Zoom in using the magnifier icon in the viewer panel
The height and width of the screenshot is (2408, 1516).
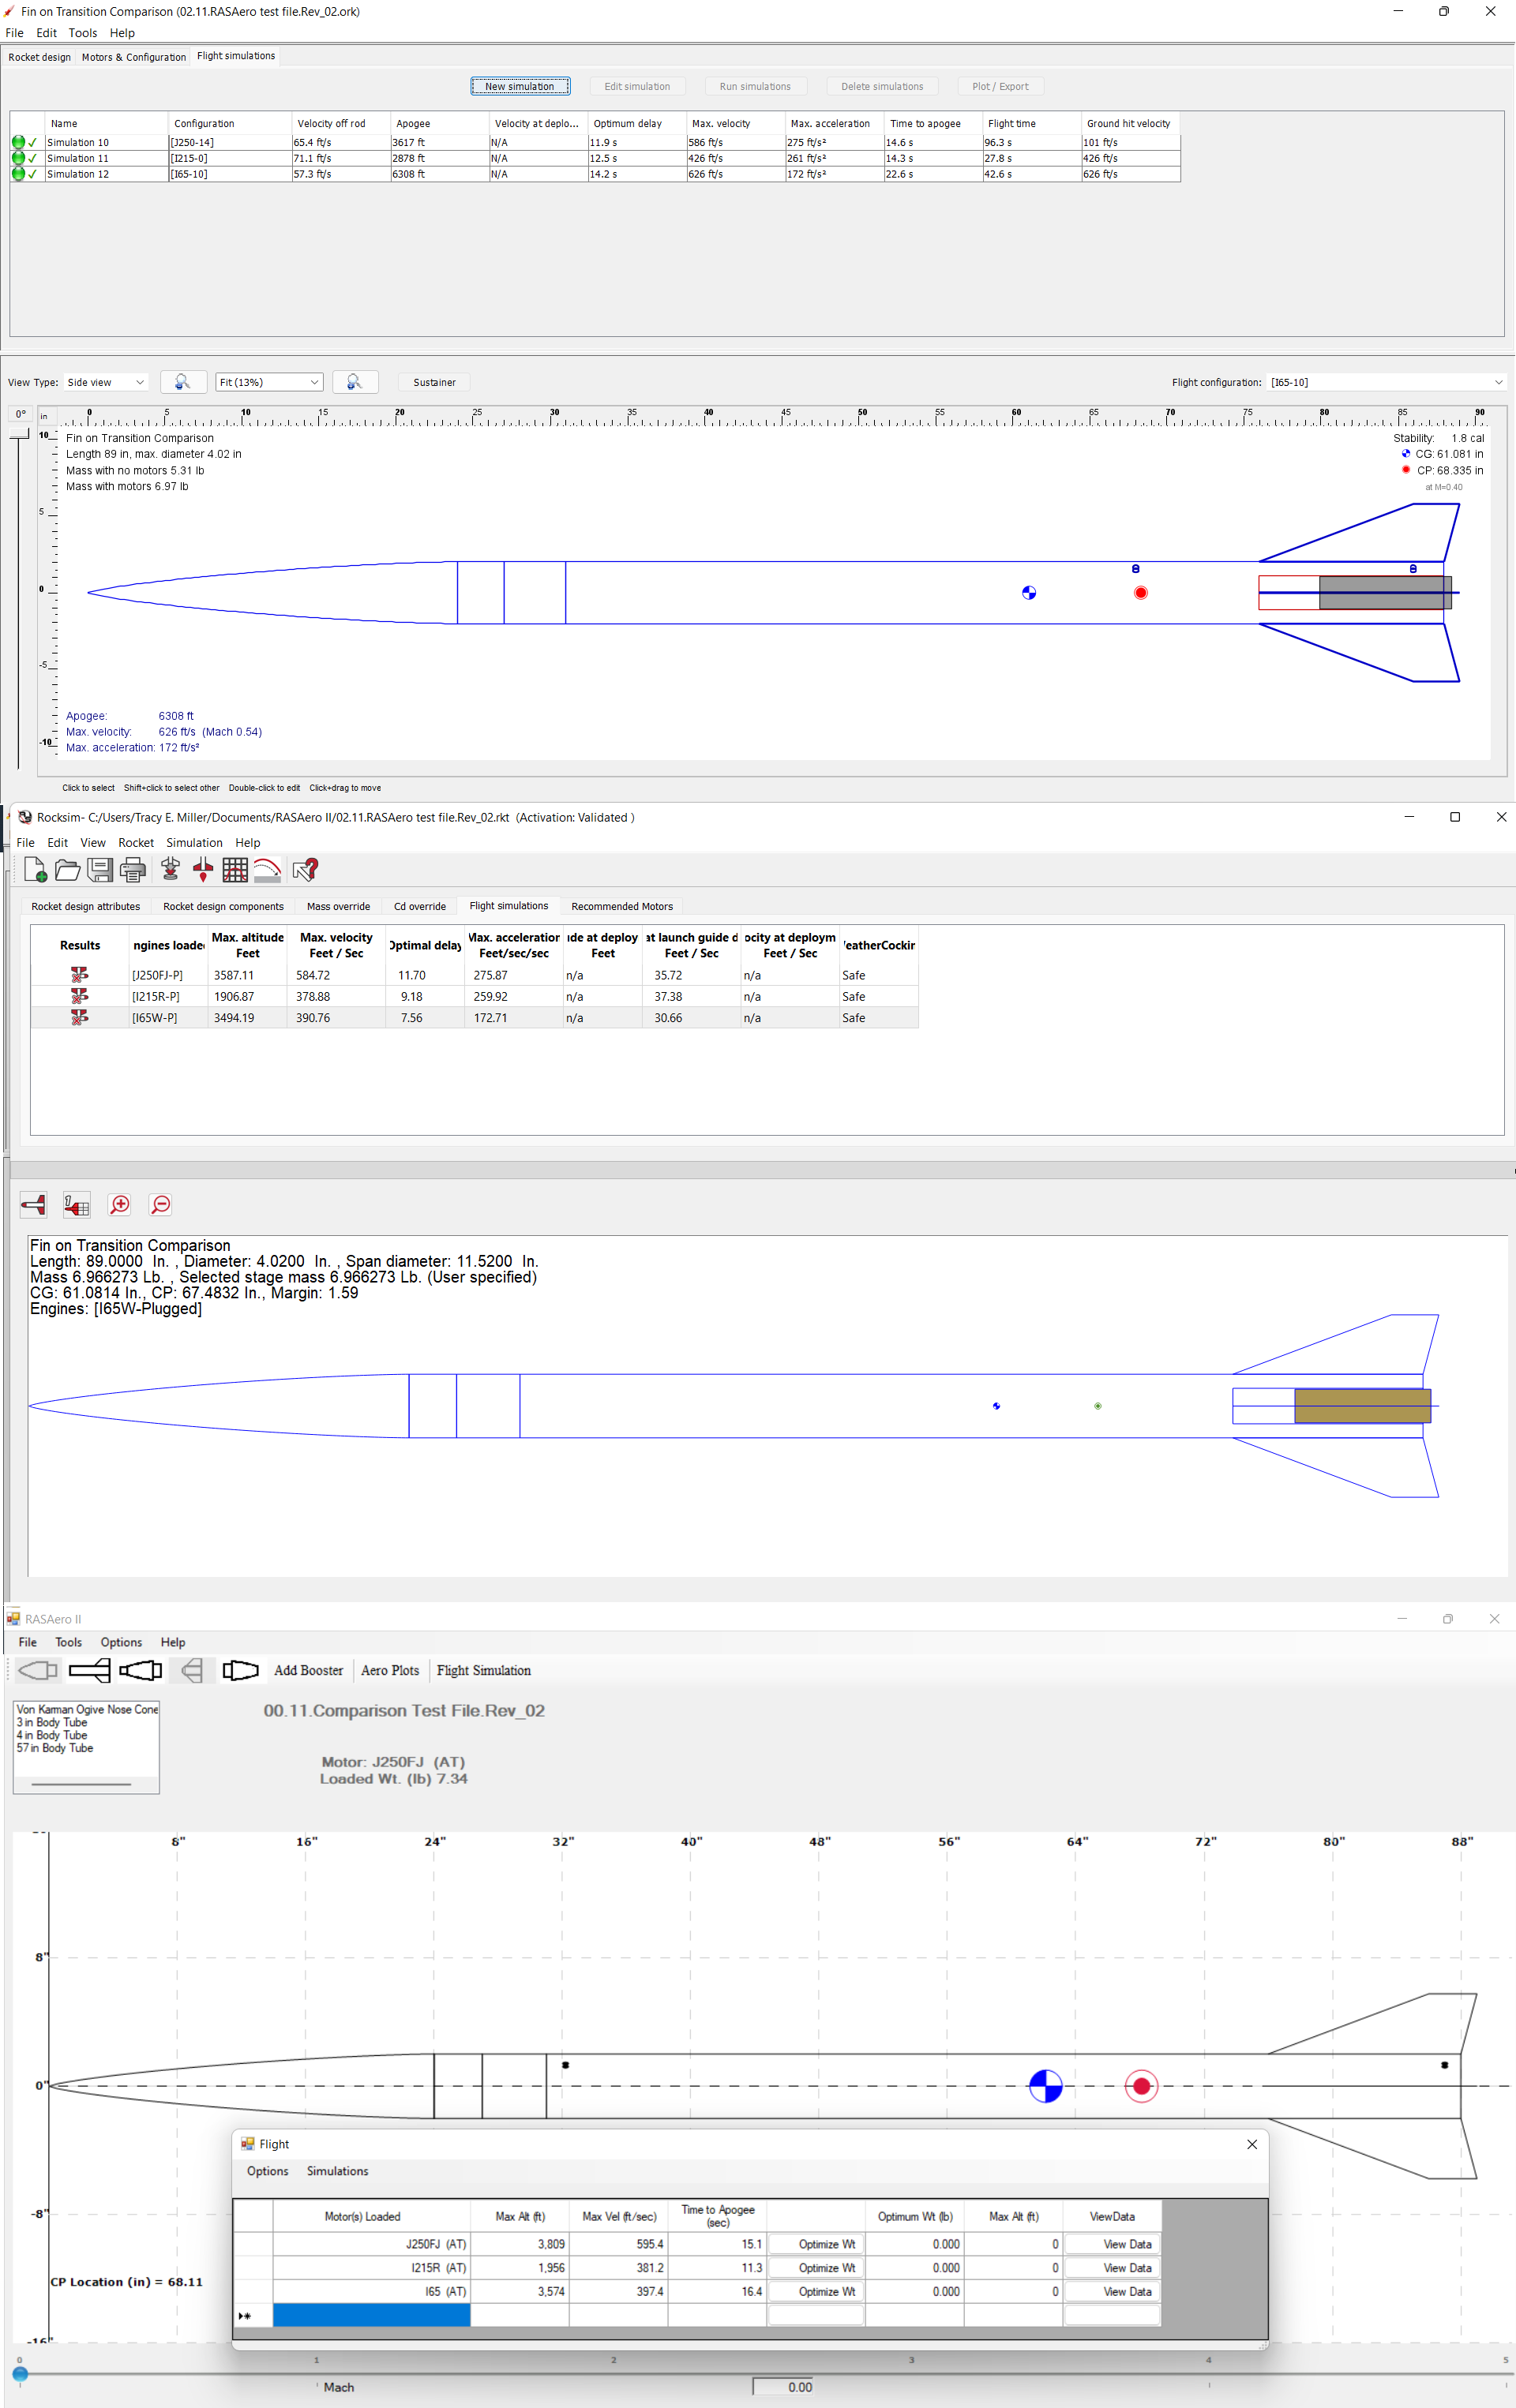pos(119,1205)
